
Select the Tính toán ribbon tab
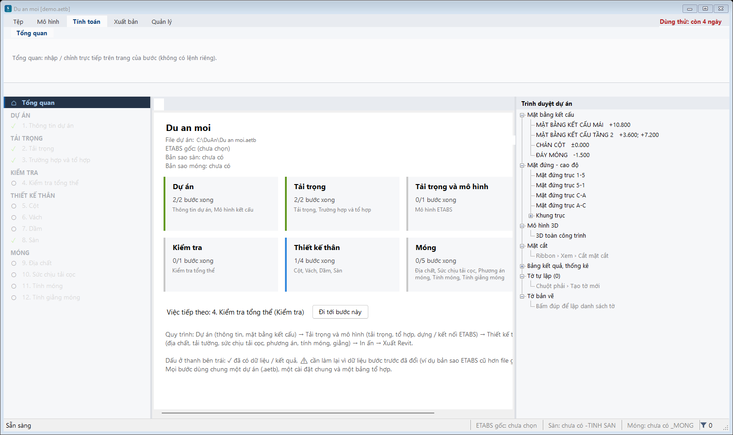click(87, 22)
